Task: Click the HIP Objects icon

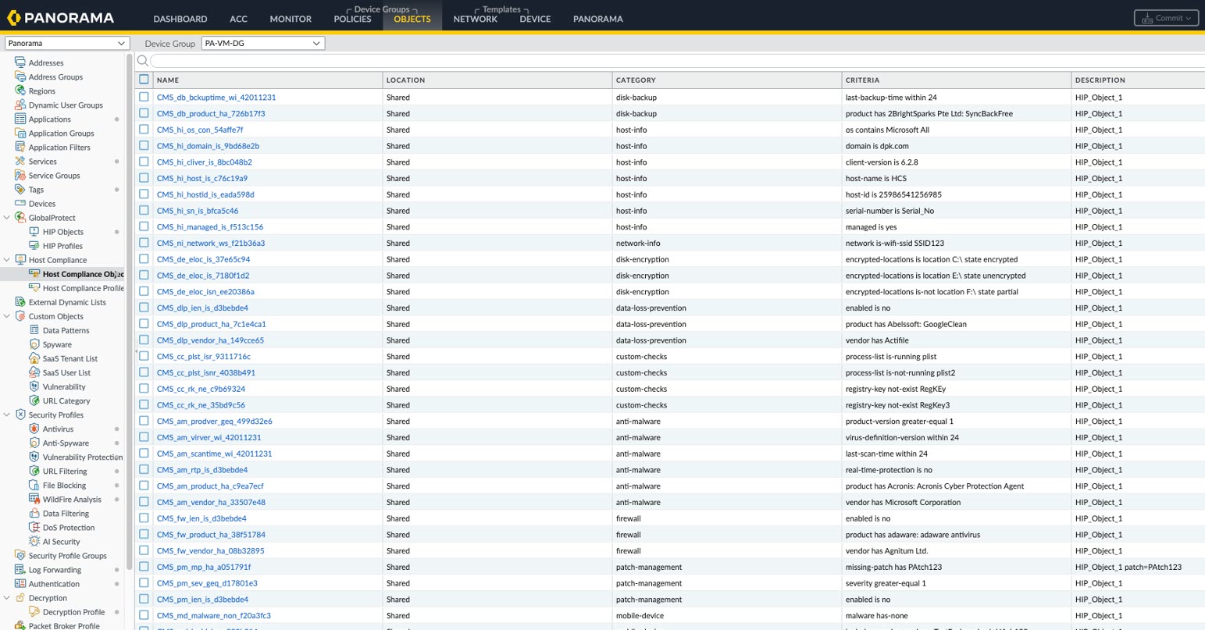Action: 34,232
